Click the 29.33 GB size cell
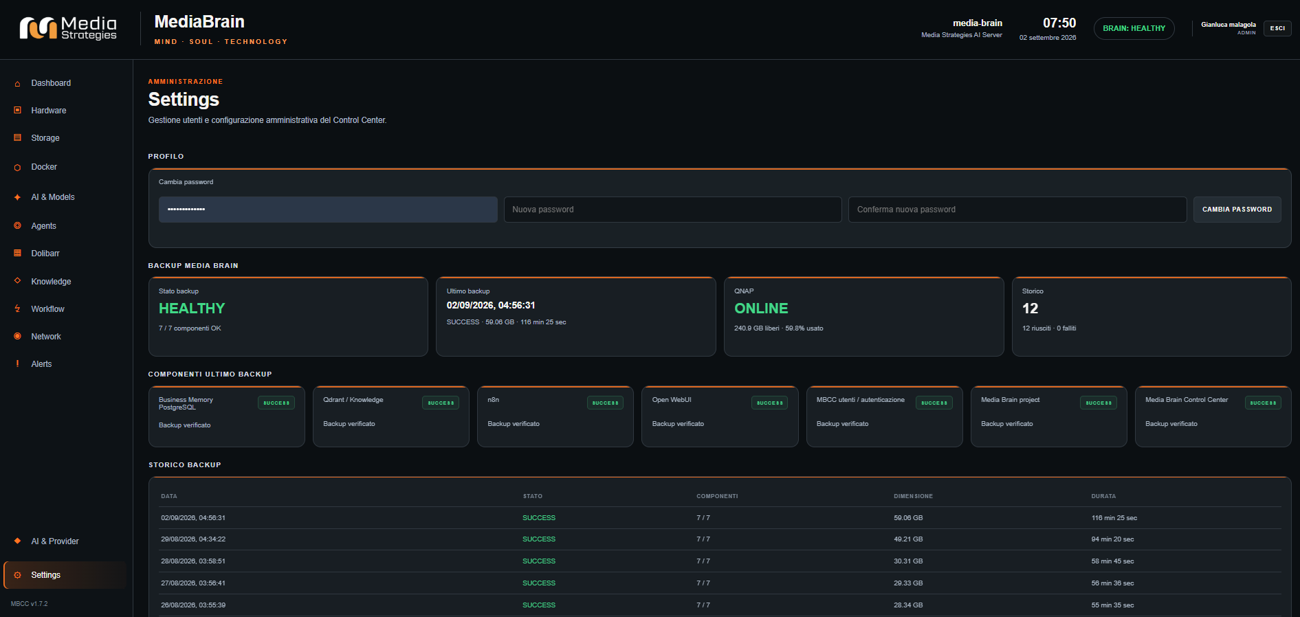 pyautogui.click(x=908, y=583)
